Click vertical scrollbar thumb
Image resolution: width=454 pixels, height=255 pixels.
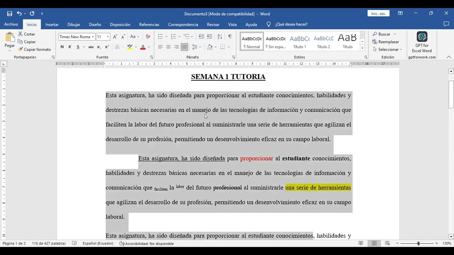click(451, 94)
